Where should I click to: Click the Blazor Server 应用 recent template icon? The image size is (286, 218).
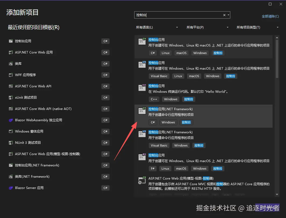point(11,188)
